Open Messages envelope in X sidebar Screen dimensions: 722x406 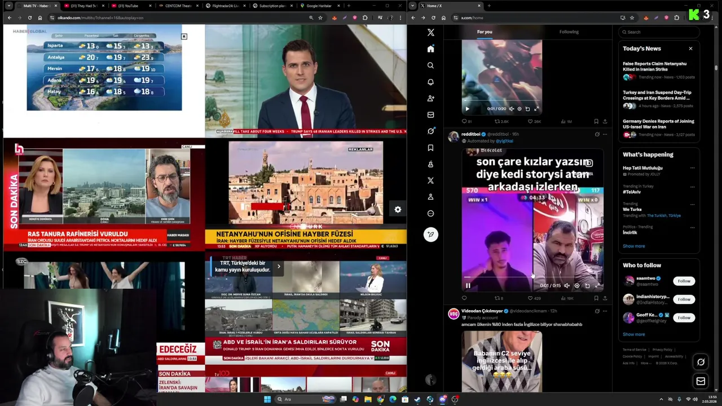click(x=430, y=114)
